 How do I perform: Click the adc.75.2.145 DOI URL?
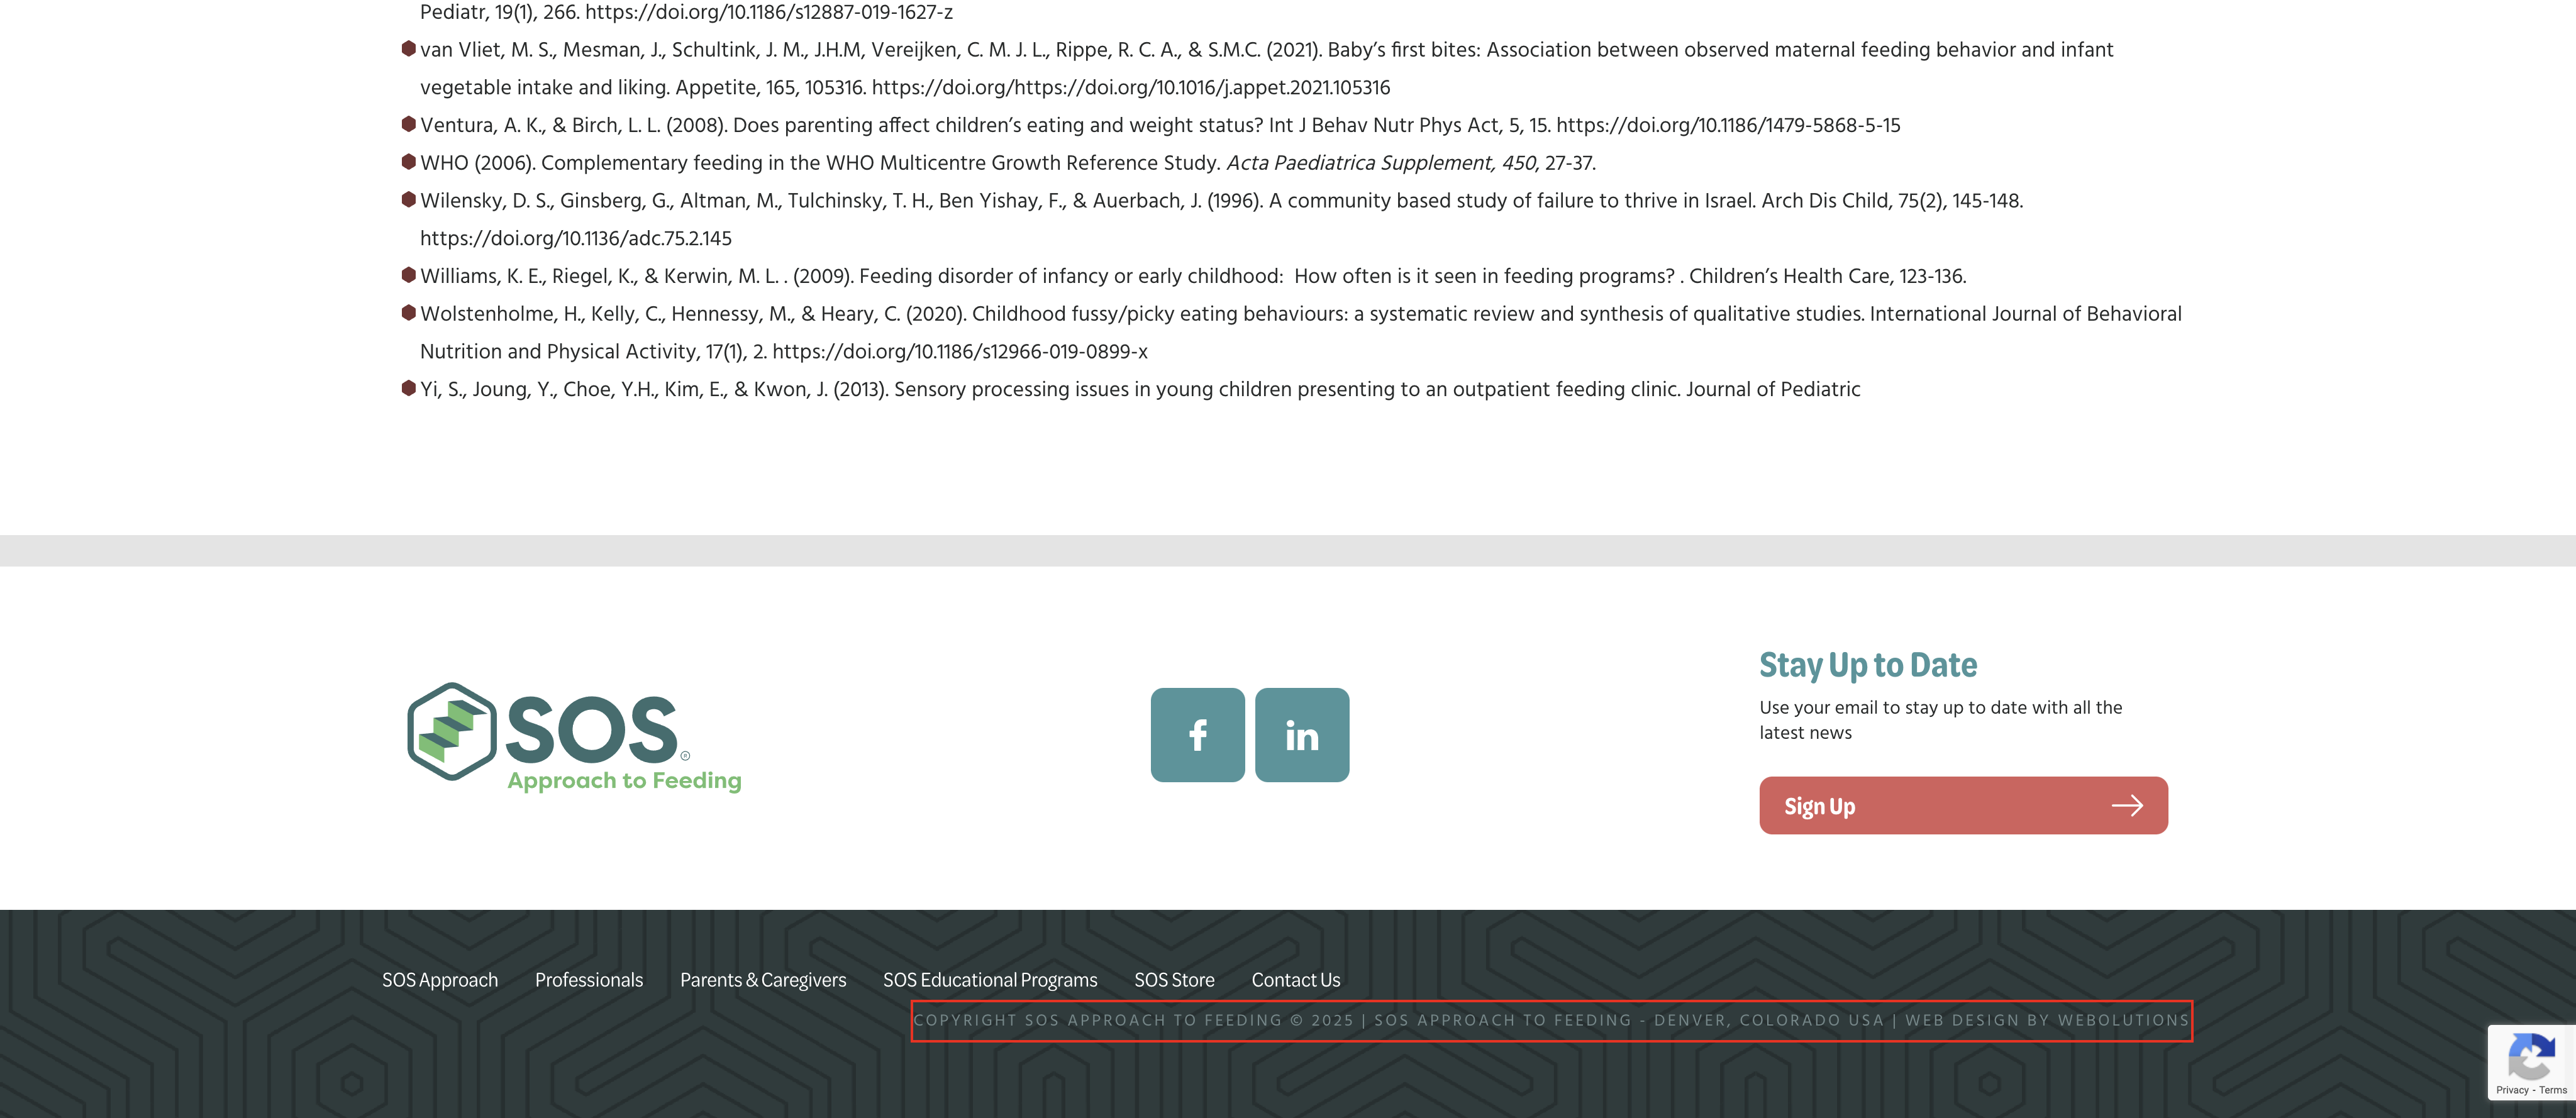pyautogui.click(x=575, y=239)
